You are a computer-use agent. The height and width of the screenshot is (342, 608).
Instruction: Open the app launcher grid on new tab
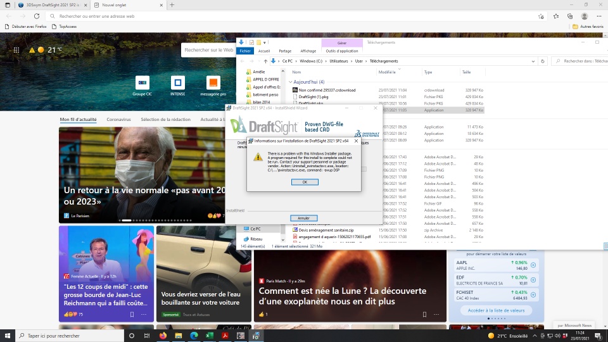pos(16,50)
